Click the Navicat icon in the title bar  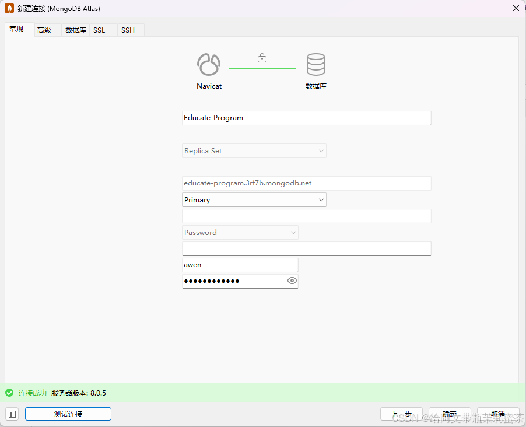(x=8, y=8)
